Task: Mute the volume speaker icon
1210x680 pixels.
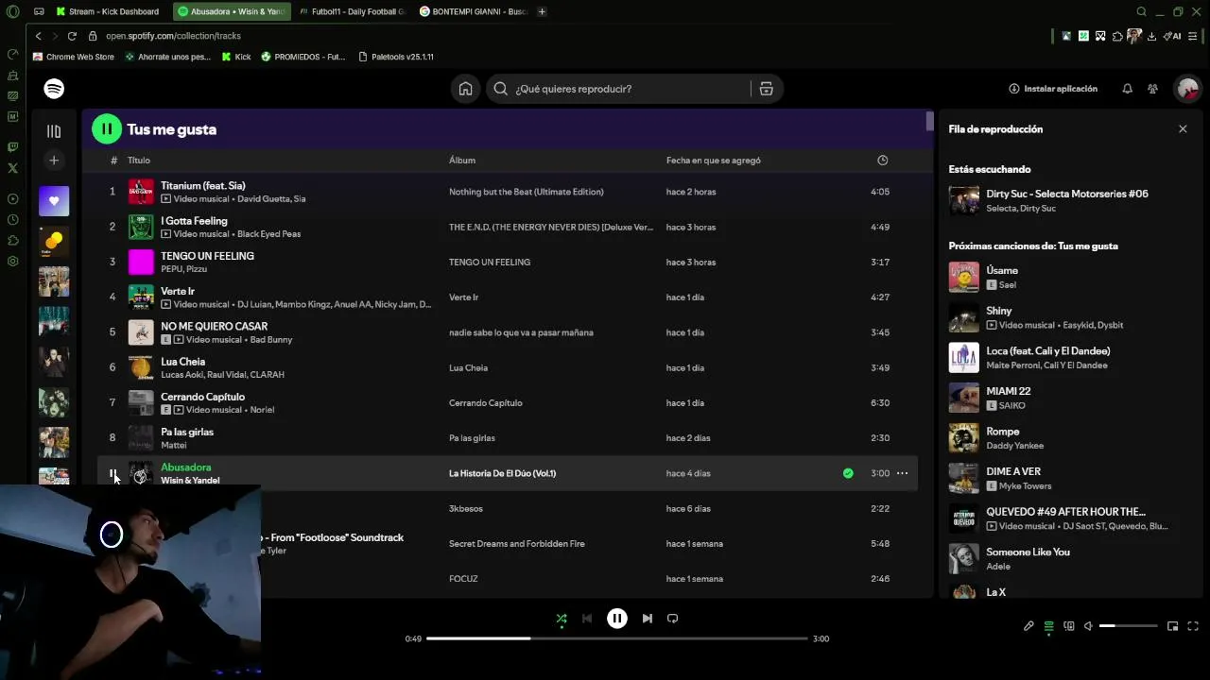Action: (x=1088, y=626)
